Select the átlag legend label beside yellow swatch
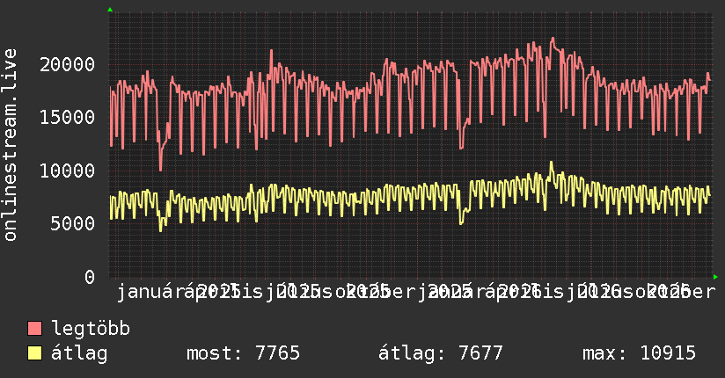 (x=79, y=353)
